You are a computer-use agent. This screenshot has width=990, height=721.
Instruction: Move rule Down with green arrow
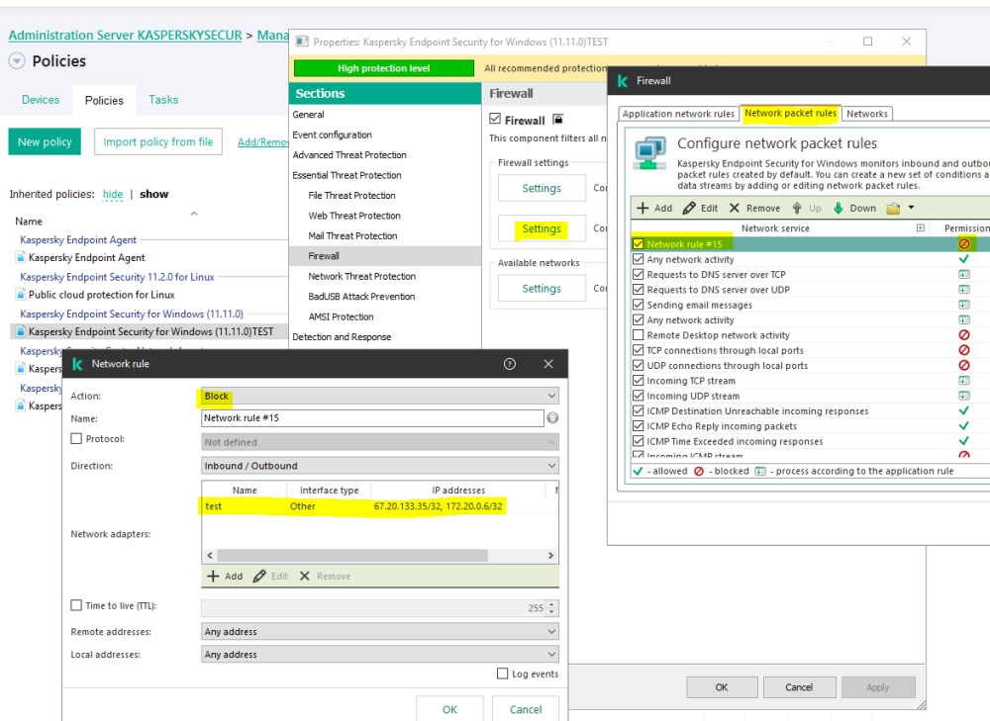854,209
